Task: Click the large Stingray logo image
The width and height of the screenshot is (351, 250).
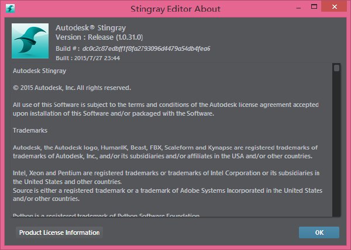Action: pyautogui.click(x=30, y=41)
